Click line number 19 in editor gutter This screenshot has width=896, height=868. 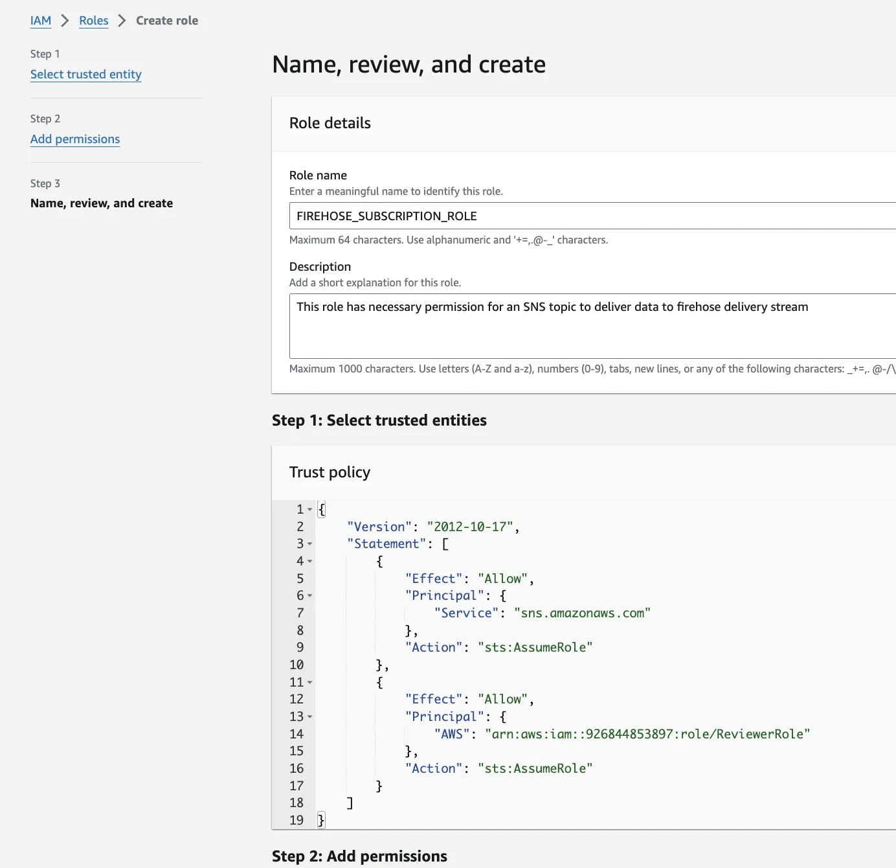coord(297,820)
